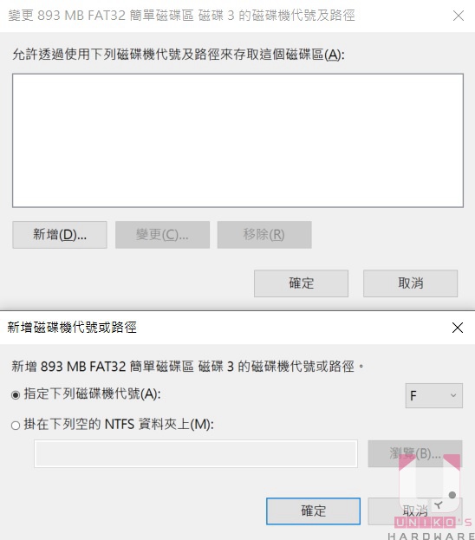
Task: Click the NTFS folder path text field
Action: [196, 453]
